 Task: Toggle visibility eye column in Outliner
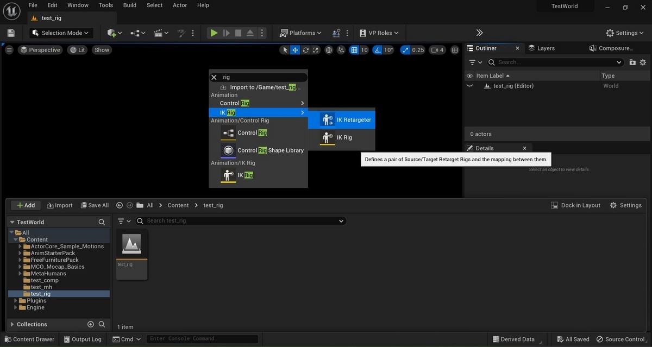tap(470, 76)
